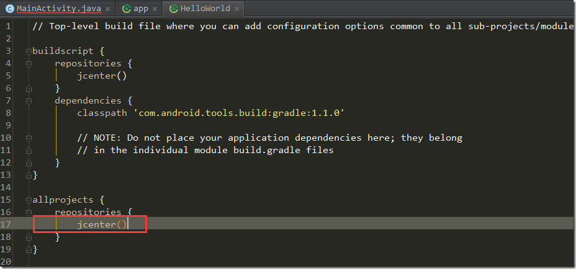The width and height of the screenshot is (576, 269).
Task: Click line number 20 in gutter
Action: click(x=6, y=262)
